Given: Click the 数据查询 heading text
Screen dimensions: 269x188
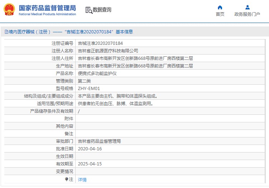Looking at the screenshot, I should click(x=102, y=10).
